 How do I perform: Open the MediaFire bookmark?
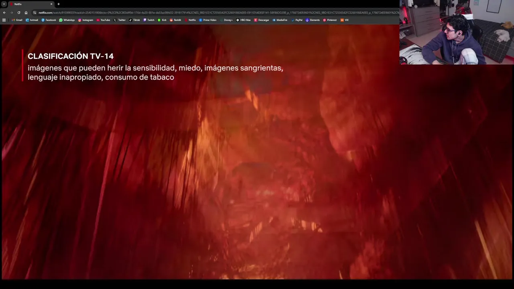point(280,20)
